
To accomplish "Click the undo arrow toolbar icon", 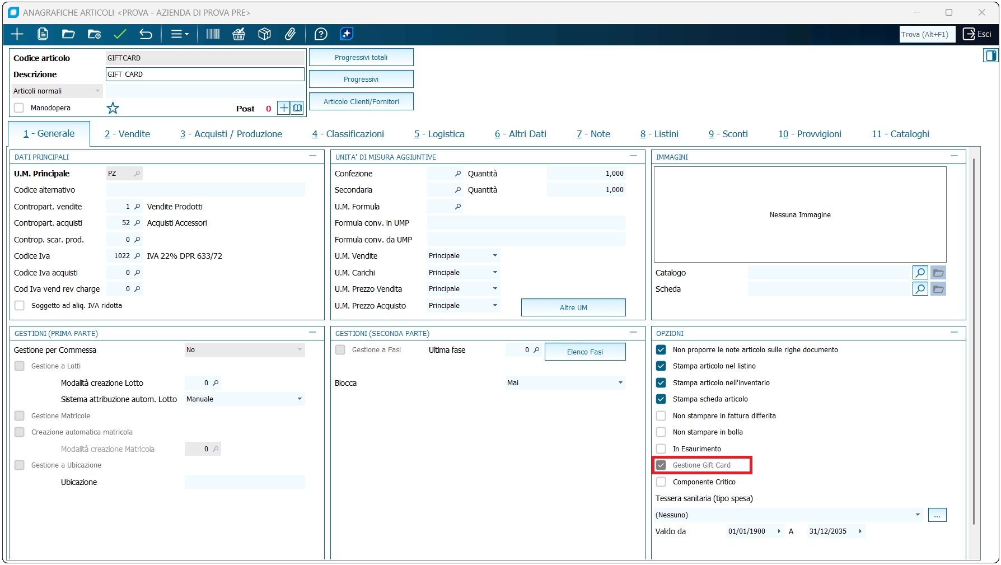I will [x=146, y=34].
